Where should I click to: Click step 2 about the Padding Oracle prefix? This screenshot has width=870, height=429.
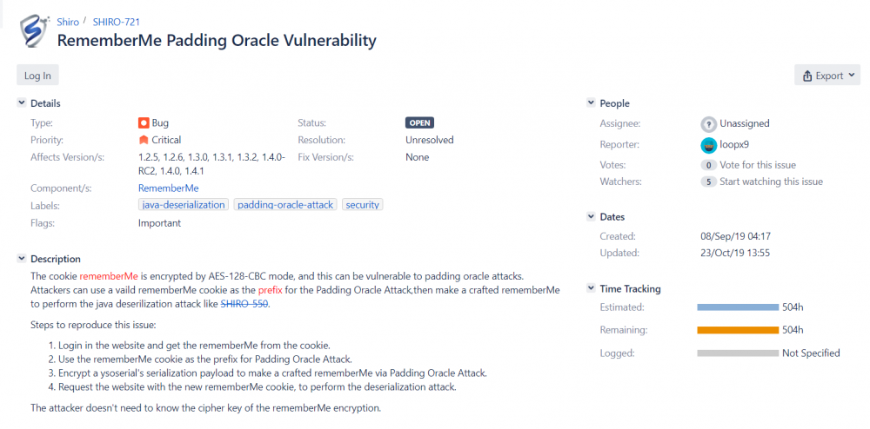204,359
